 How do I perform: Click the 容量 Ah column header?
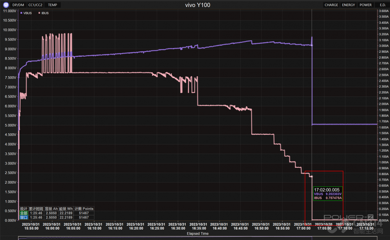(51, 209)
